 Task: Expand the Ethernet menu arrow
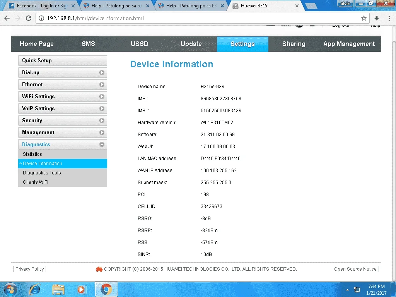(102, 85)
